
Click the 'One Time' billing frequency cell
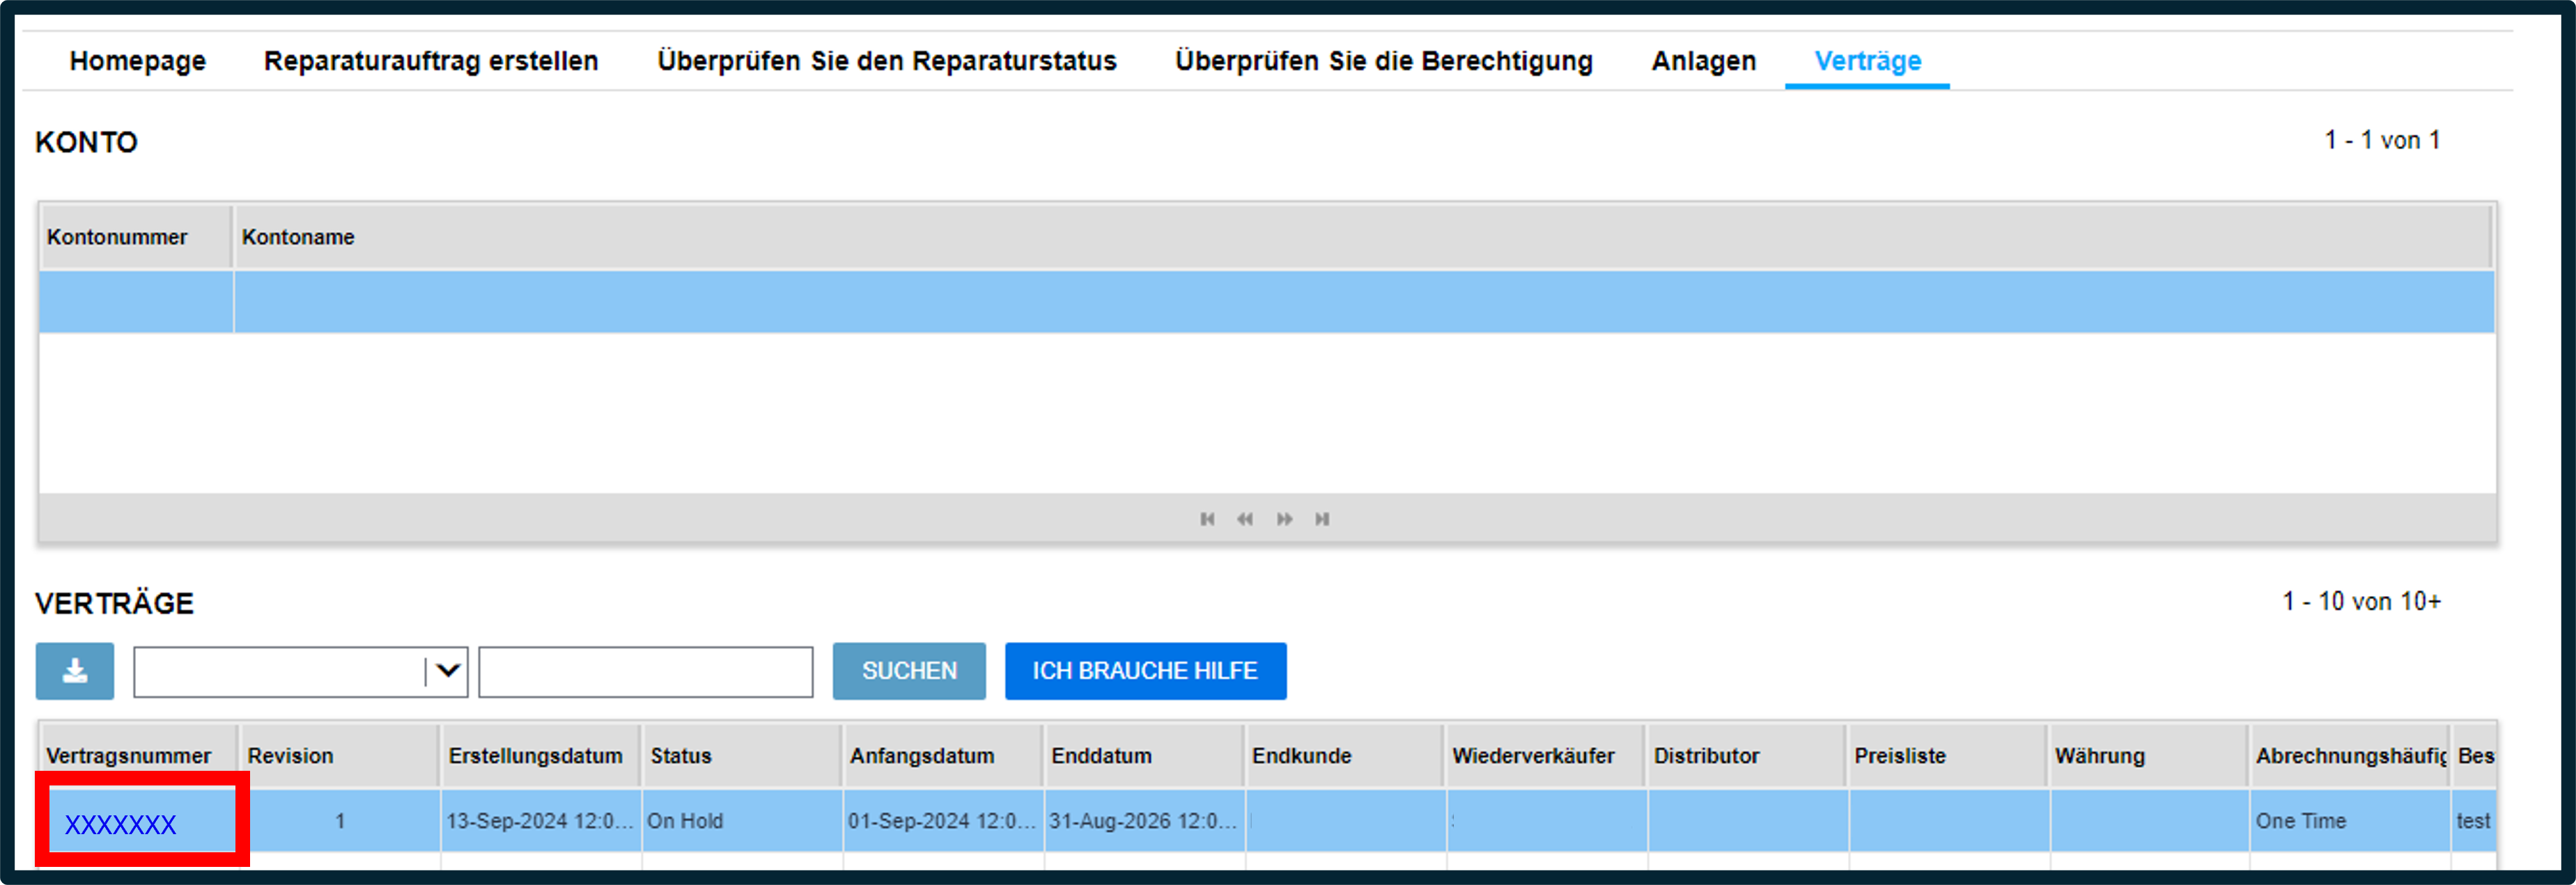(2349, 821)
